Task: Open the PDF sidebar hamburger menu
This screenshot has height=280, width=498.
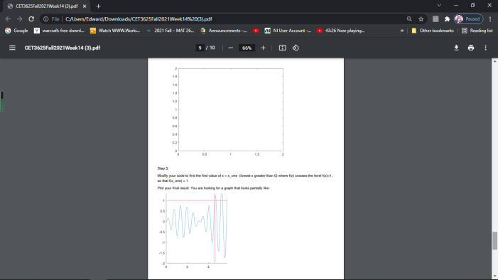Action: [12, 48]
